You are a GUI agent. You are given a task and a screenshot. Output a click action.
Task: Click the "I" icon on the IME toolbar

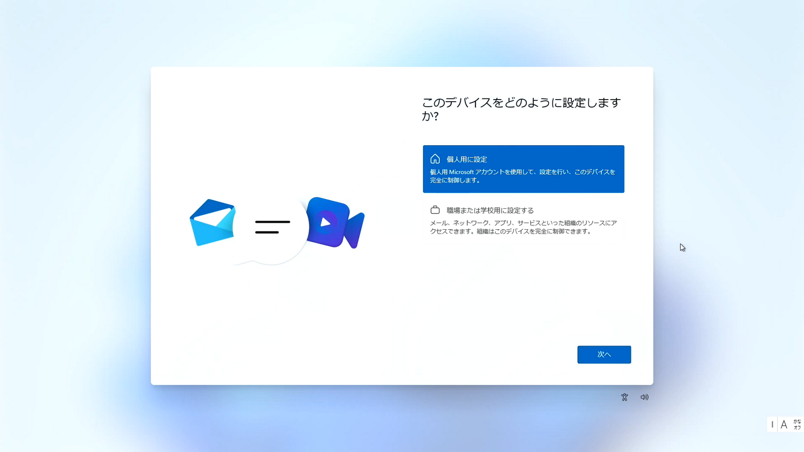tap(772, 424)
